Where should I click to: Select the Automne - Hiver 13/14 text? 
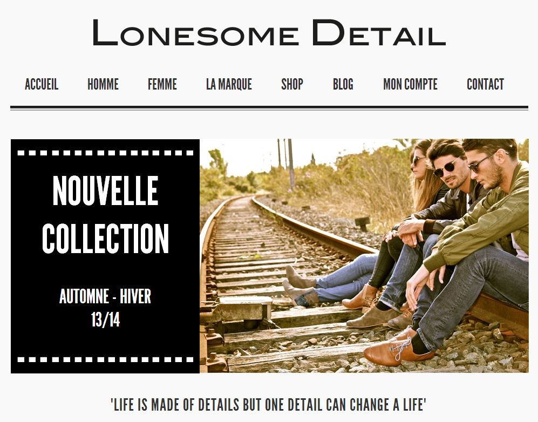click(105, 308)
